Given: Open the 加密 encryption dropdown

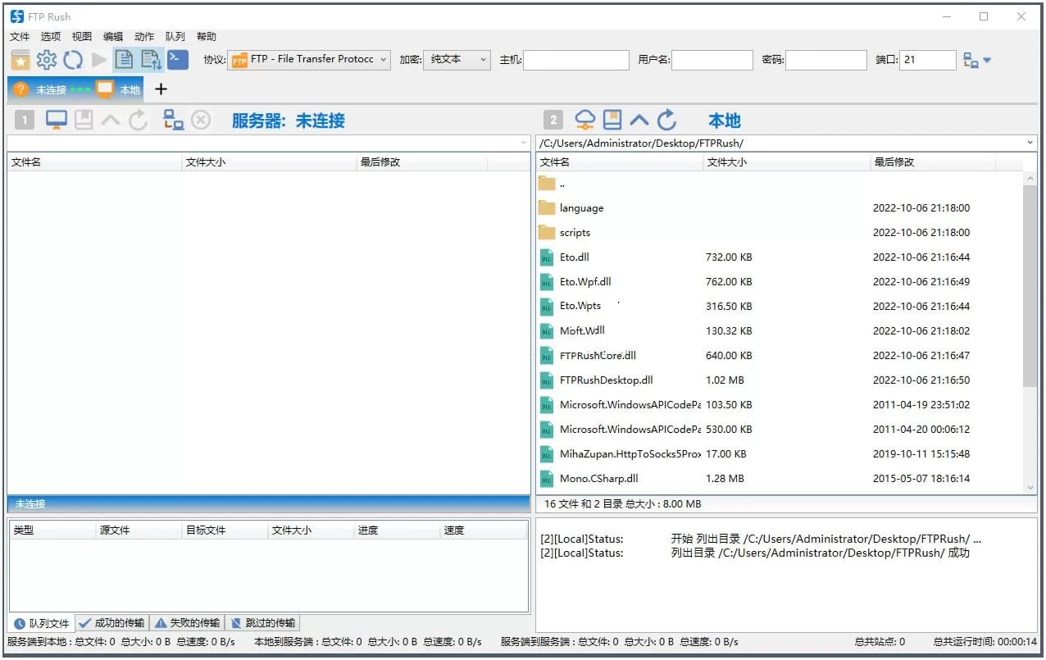Looking at the screenshot, I should point(457,60).
